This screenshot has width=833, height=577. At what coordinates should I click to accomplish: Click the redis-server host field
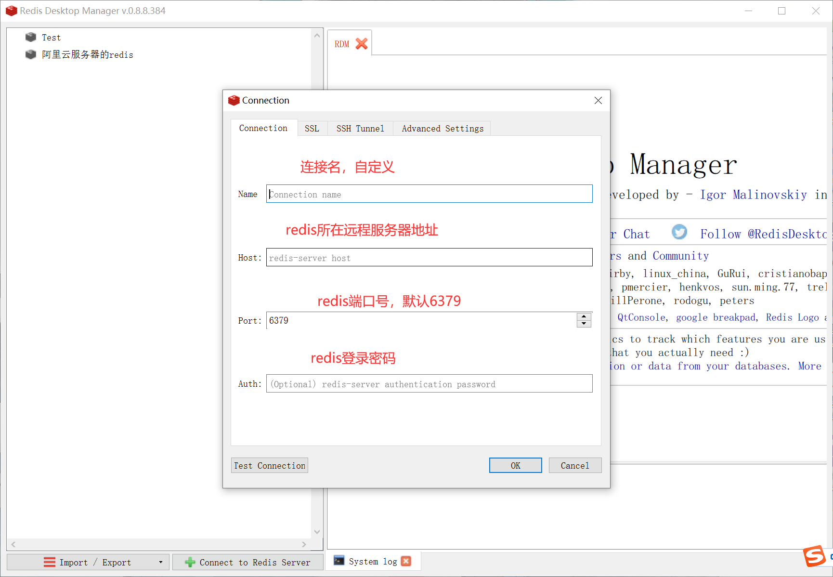[x=429, y=258]
